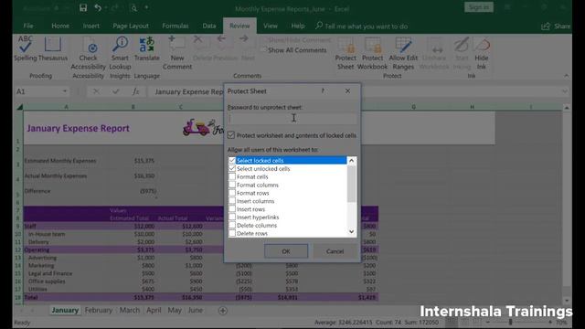Open the February sheet tab
Viewport: 585px width, 329px height.
point(99,311)
